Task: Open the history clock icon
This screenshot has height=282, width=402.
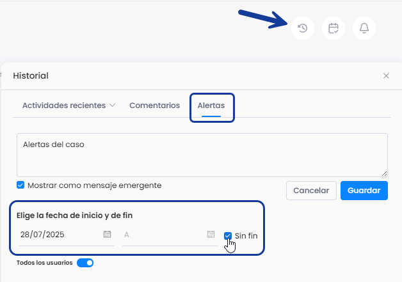Action: 303,28
